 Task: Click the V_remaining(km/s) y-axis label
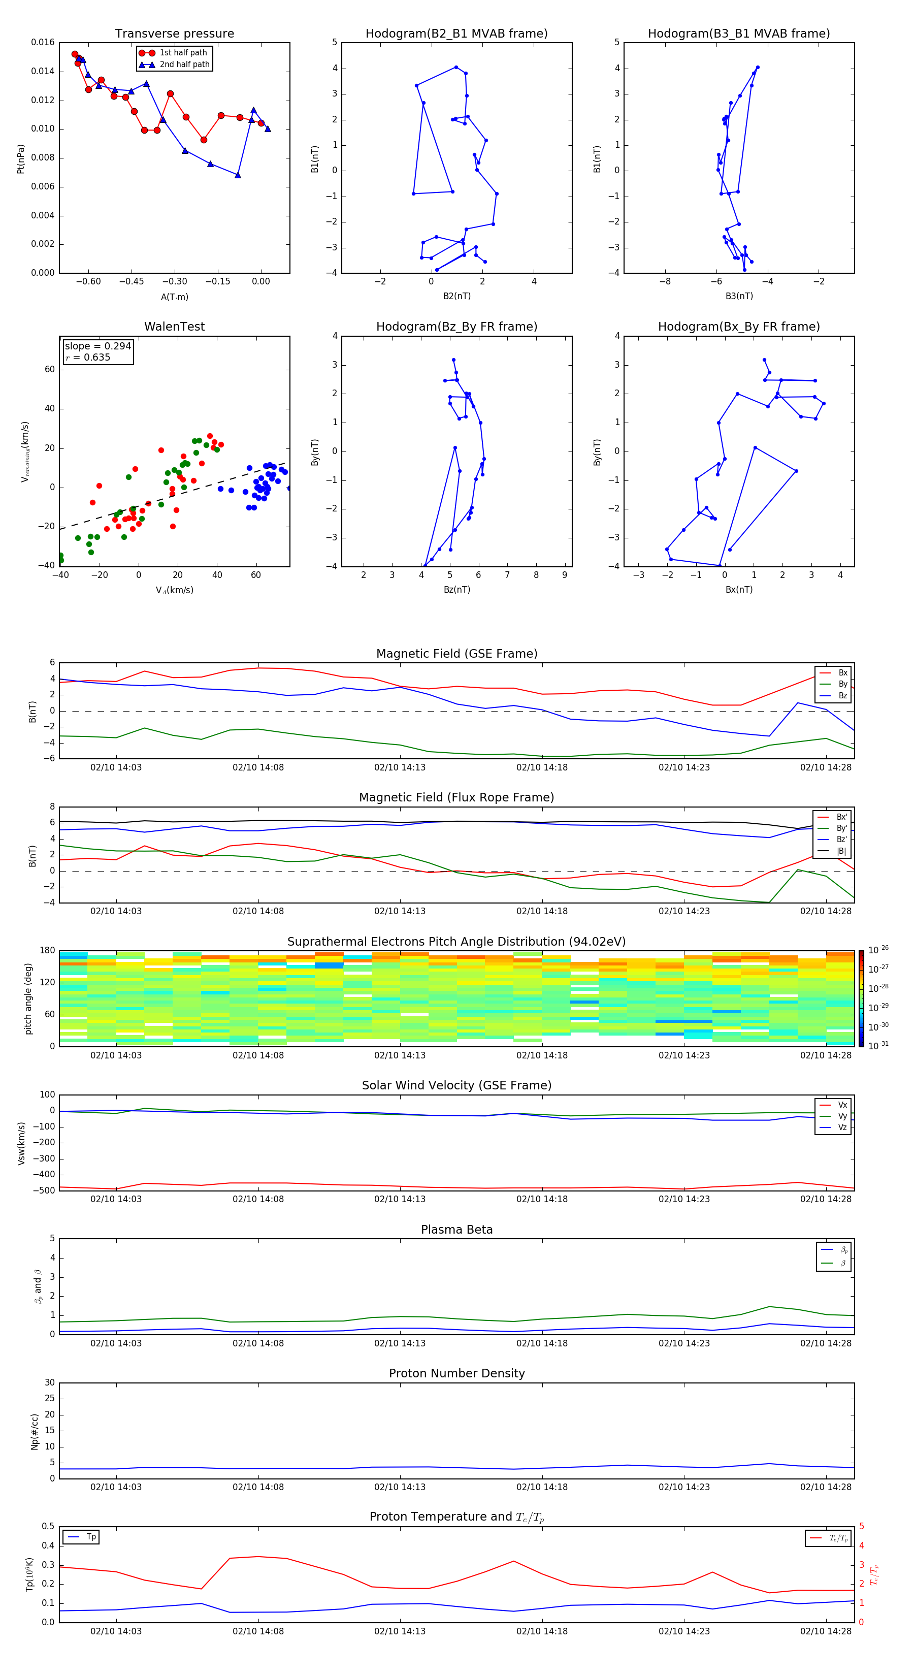point(25,452)
